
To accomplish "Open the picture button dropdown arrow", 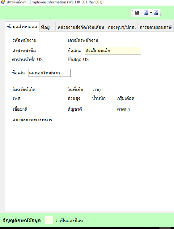I will (151, 13).
